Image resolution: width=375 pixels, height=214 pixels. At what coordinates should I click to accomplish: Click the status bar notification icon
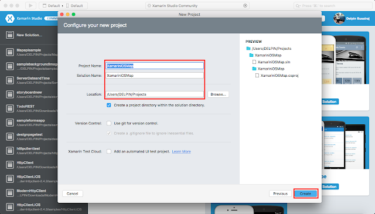coord(245,5)
